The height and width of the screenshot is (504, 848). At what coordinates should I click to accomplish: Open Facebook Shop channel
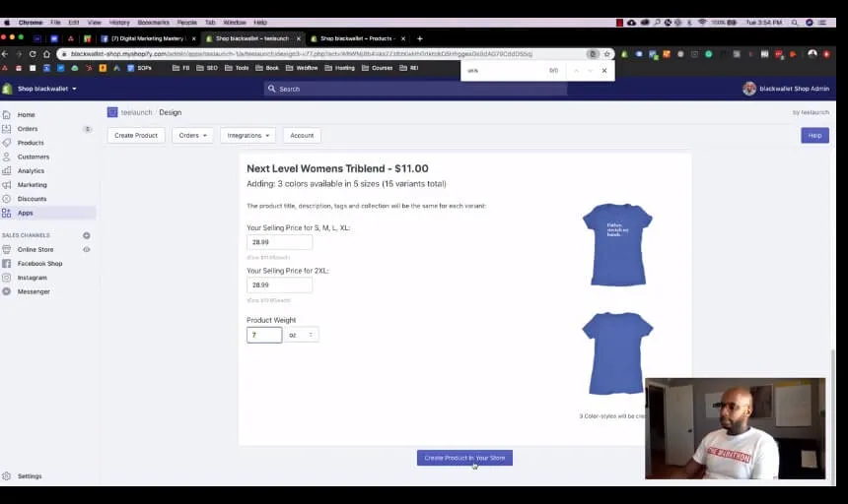(x=39, y=264)
